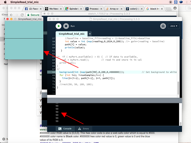Click the sketch_170521a Processing window title

click(109, 14)
